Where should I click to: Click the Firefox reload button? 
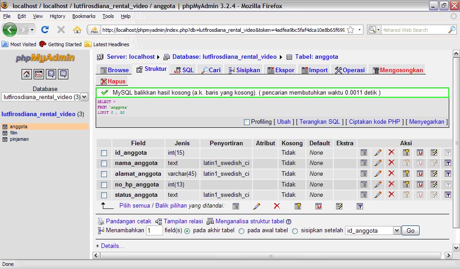click(45, 30)
